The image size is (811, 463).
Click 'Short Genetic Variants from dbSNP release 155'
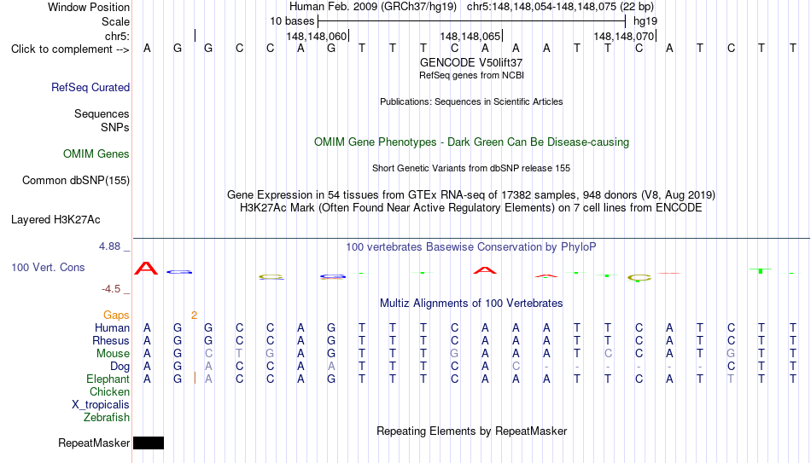(x=471, y=169)
